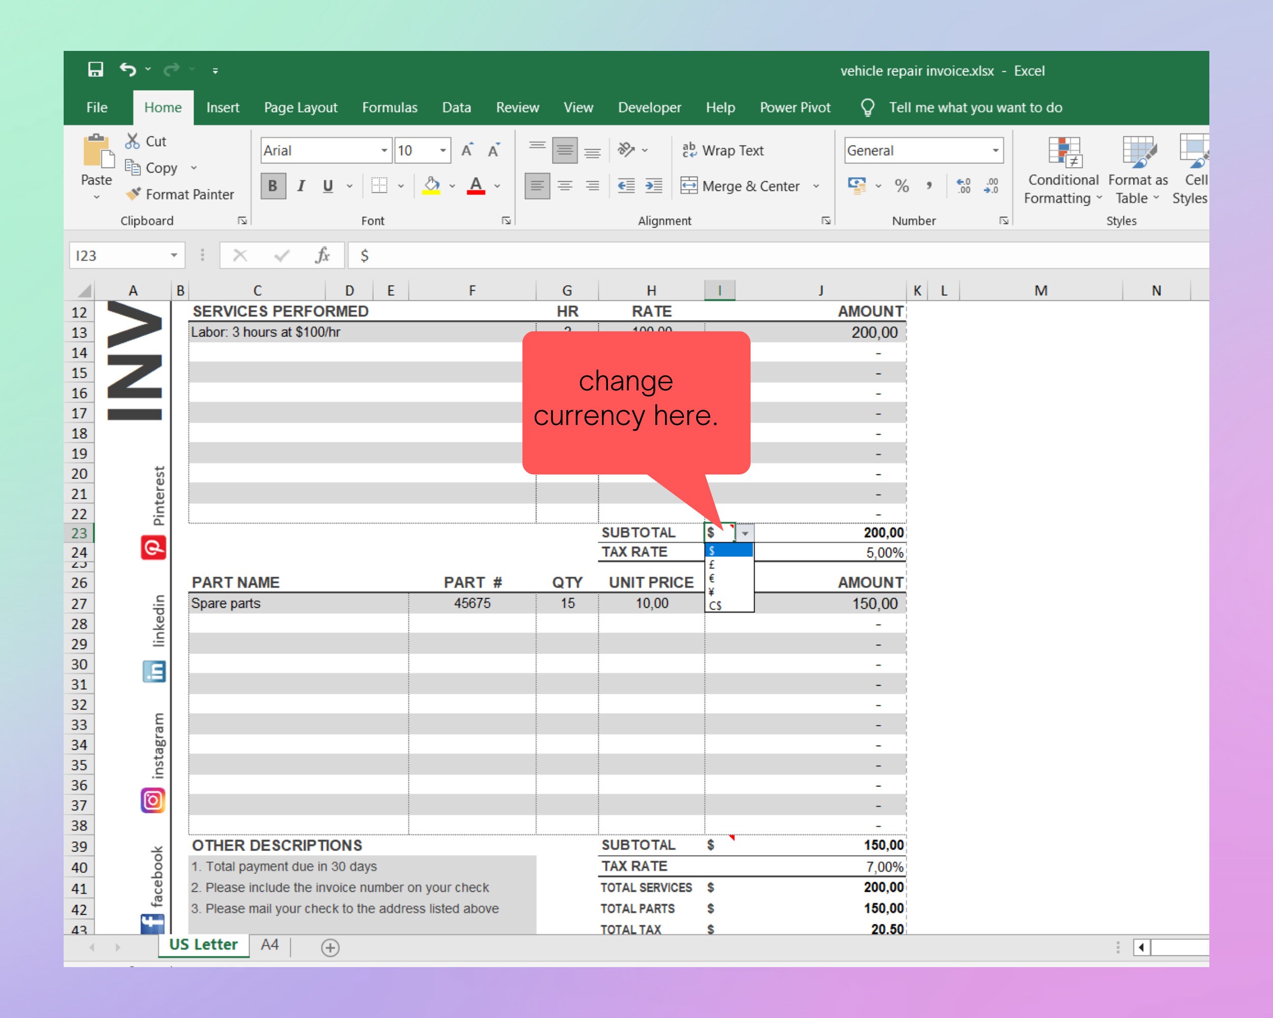Select € from the open currency list
The height and width of the screenshot is (1018, 1273).
tap(712, 578)
